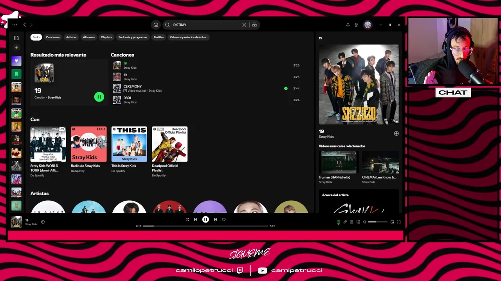Enter full screen mode
Viewport: 501px width, 281px height.
[x=399, y=222]
